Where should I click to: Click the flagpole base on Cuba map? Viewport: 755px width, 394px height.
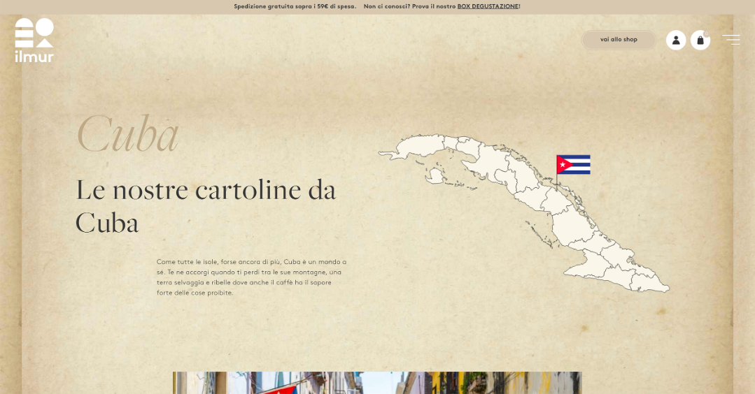point(557,189)
